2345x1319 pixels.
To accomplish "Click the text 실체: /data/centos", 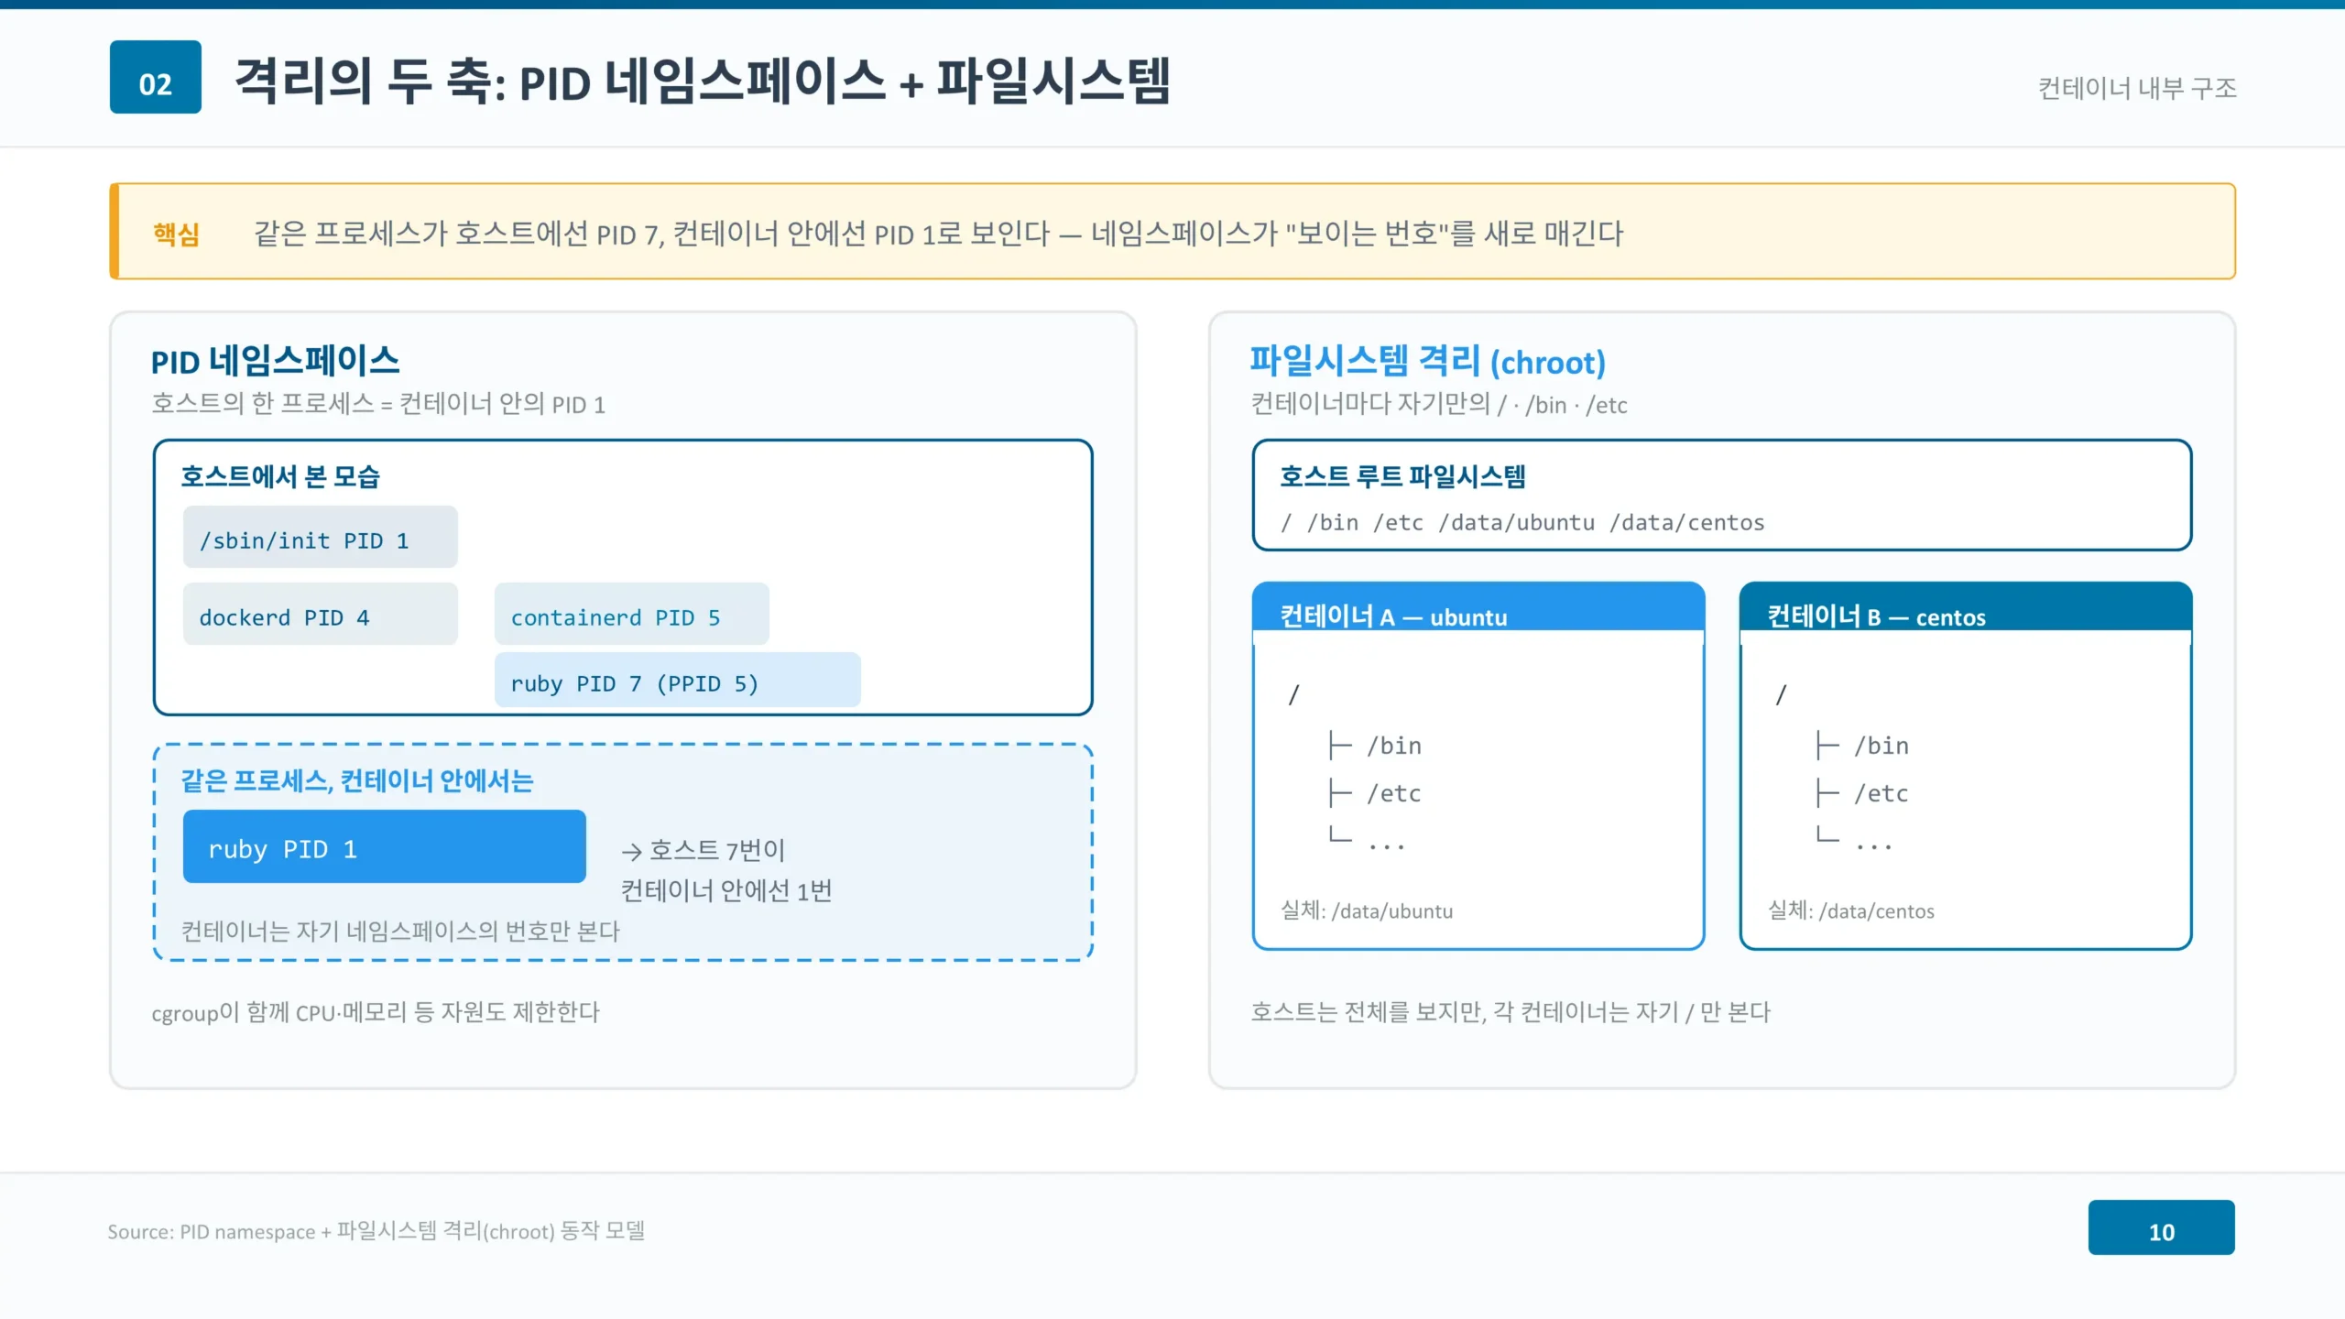I will 1850,910.
